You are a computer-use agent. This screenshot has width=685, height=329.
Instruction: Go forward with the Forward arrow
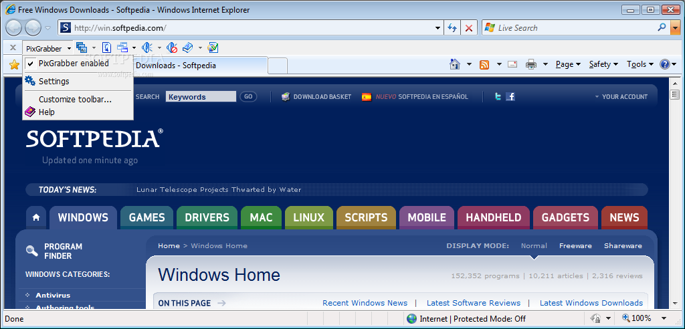pos(33,28)
